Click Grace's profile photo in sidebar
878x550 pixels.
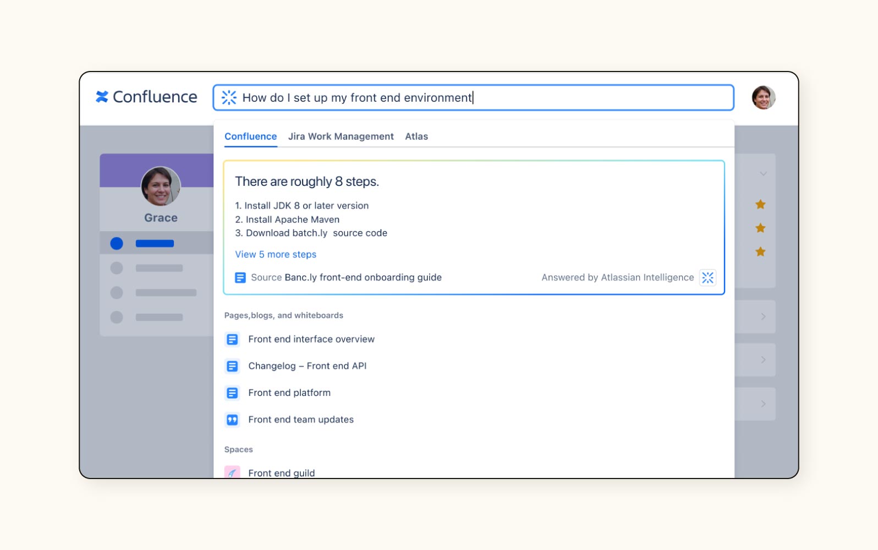[x=161, y=186]
